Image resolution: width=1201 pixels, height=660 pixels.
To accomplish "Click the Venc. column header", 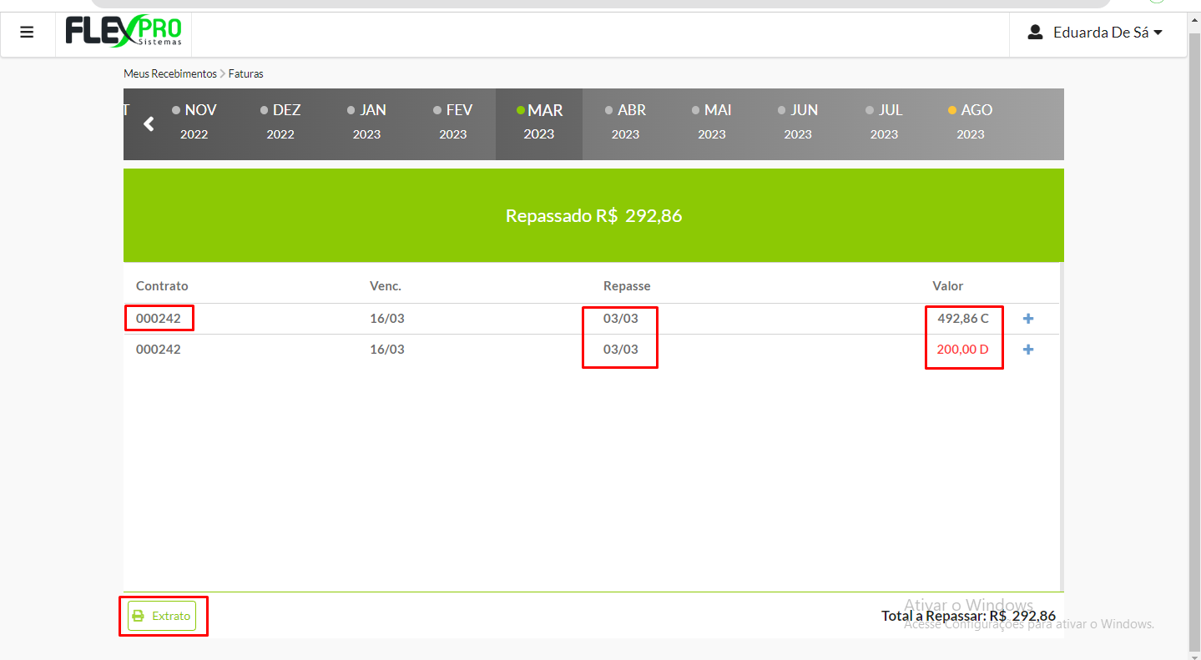I will (x=386, y=285).
